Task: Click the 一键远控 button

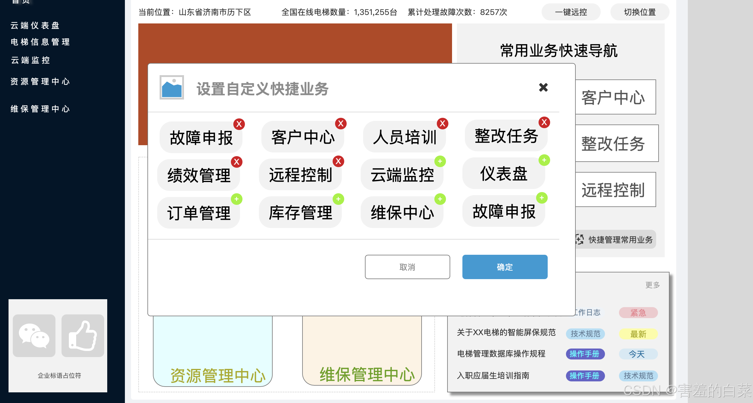Action: coord(571,12)
